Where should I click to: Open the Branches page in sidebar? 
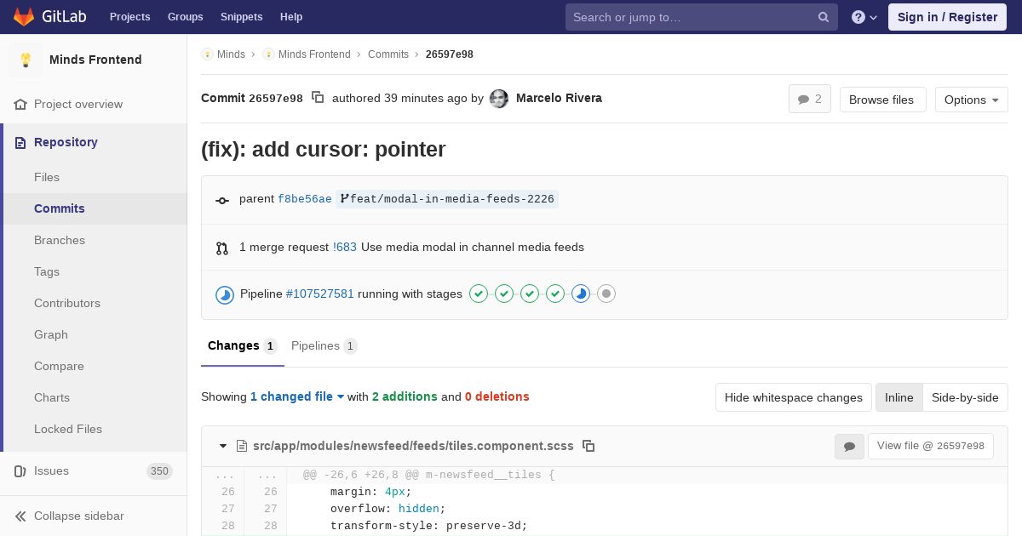[60, 240]
